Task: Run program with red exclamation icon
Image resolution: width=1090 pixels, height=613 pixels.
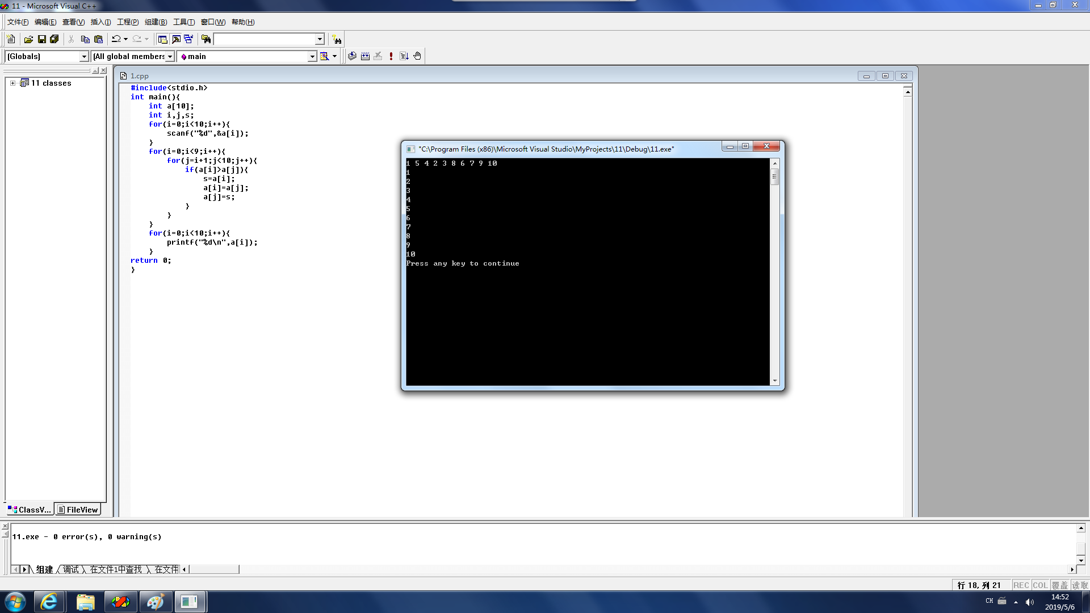Action: [391, 56]
